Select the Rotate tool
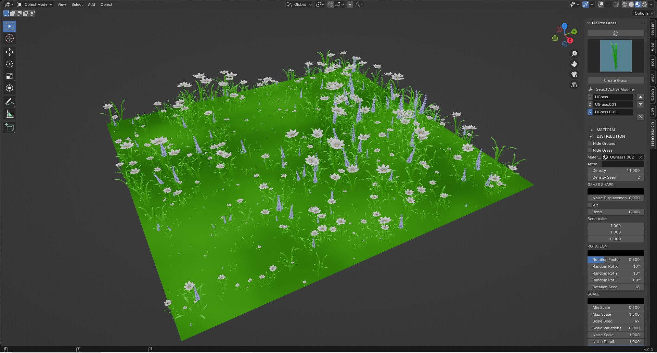Viewport: 657px width, 353px height. point(9,64)
